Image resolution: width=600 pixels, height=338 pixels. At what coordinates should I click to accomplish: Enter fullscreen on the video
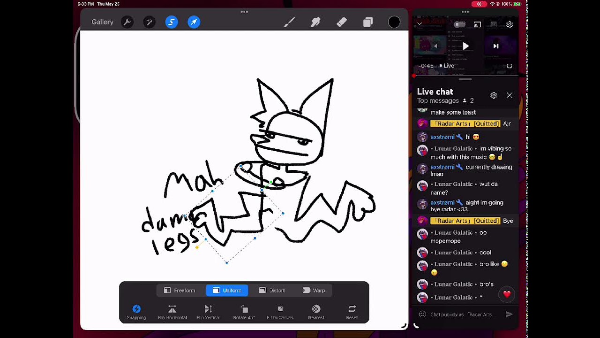pos(510,66)
